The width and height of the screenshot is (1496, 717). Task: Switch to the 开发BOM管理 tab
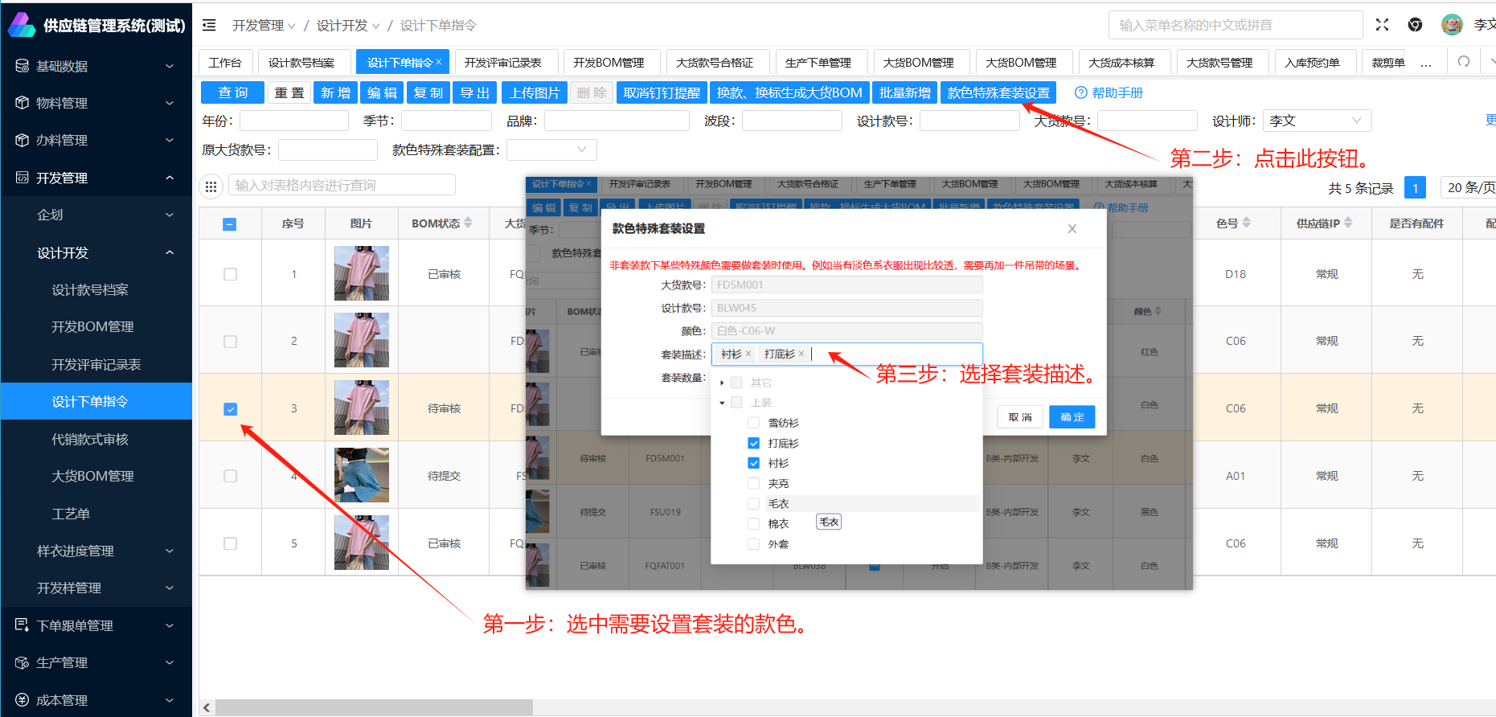point(608,63)
